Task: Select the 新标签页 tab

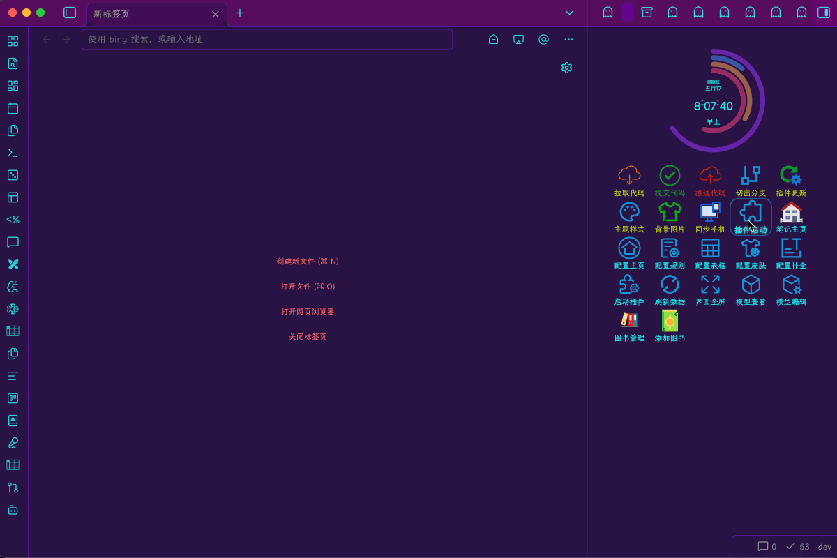Action: pos(156,14)
